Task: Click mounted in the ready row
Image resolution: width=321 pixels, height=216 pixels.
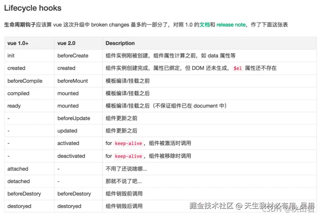Action: pyautogui.click(x=68, y=106)
